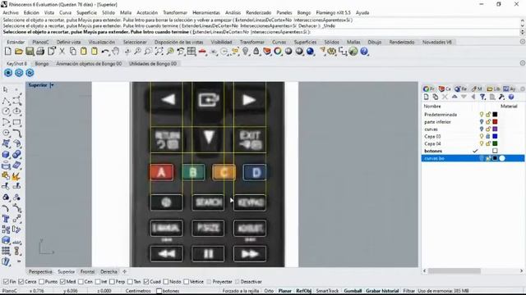Screen dimensions: 526x295
Task: Click the green color swatch of layer Capa 04
Action: [x=495, y=144]
